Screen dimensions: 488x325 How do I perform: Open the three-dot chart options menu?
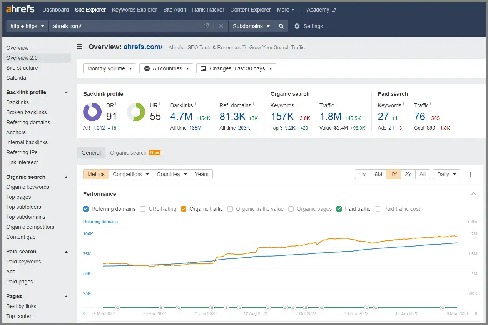[x=470, y=174]
